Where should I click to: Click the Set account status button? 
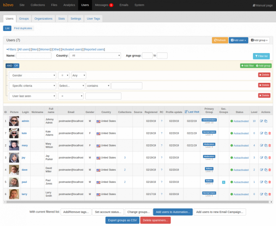pos(108,212)
